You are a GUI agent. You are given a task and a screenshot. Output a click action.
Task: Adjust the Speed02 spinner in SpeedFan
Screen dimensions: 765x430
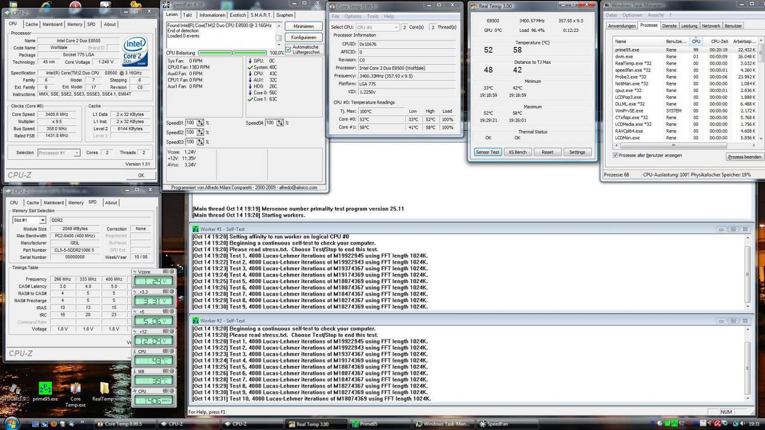[200, 132]
